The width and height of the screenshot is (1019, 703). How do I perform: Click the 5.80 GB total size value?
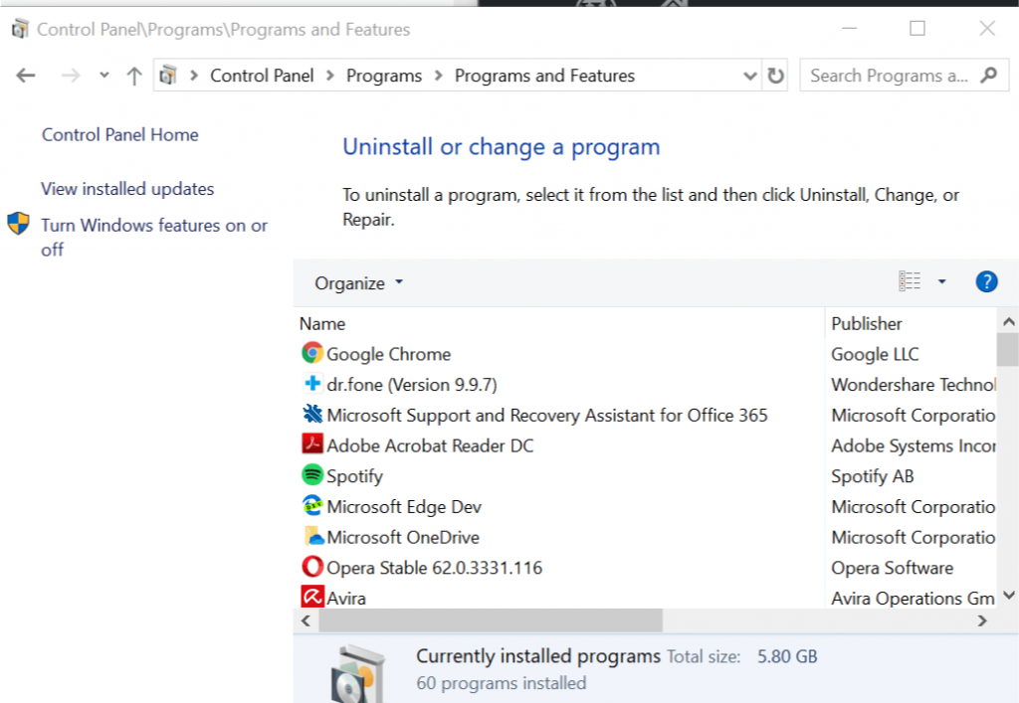click(x=787, y=656)
